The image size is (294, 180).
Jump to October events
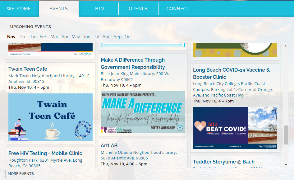[x=128, y=37]
